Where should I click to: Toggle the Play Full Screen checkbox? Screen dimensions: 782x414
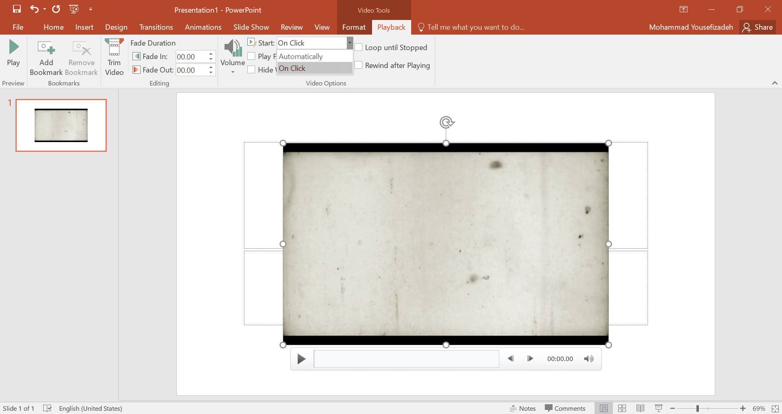(251, 56)
